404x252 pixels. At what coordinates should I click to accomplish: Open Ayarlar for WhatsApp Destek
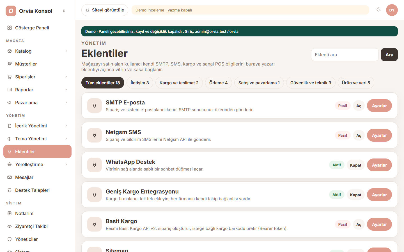coord(379,165)
